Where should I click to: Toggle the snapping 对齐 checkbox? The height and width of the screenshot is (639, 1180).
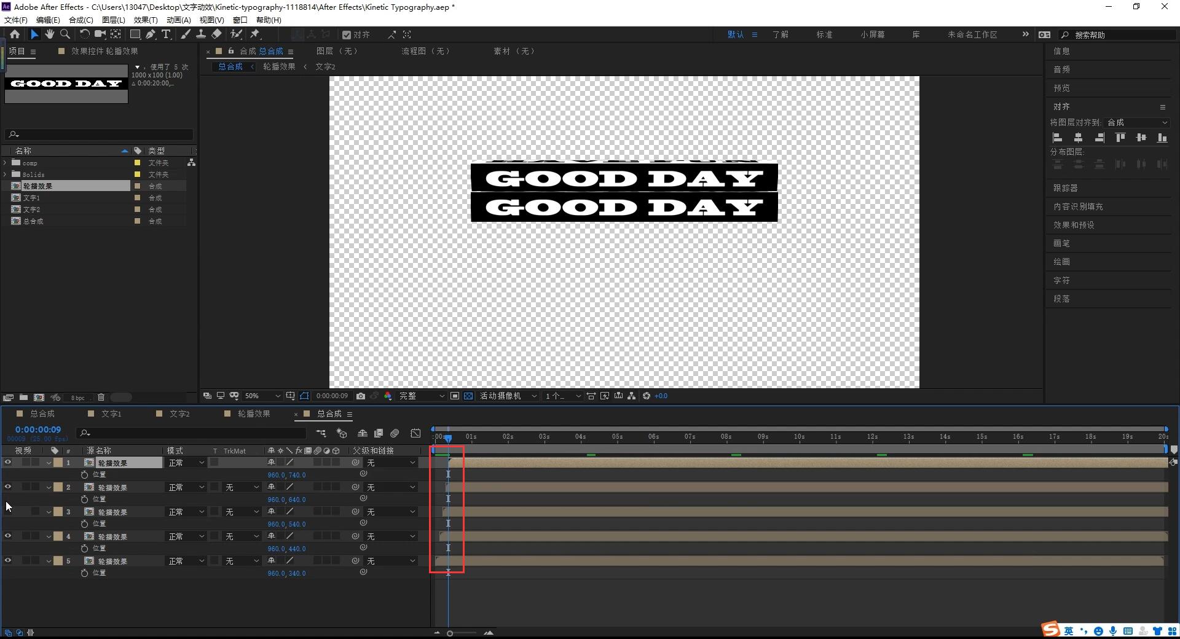coord(347,35)
